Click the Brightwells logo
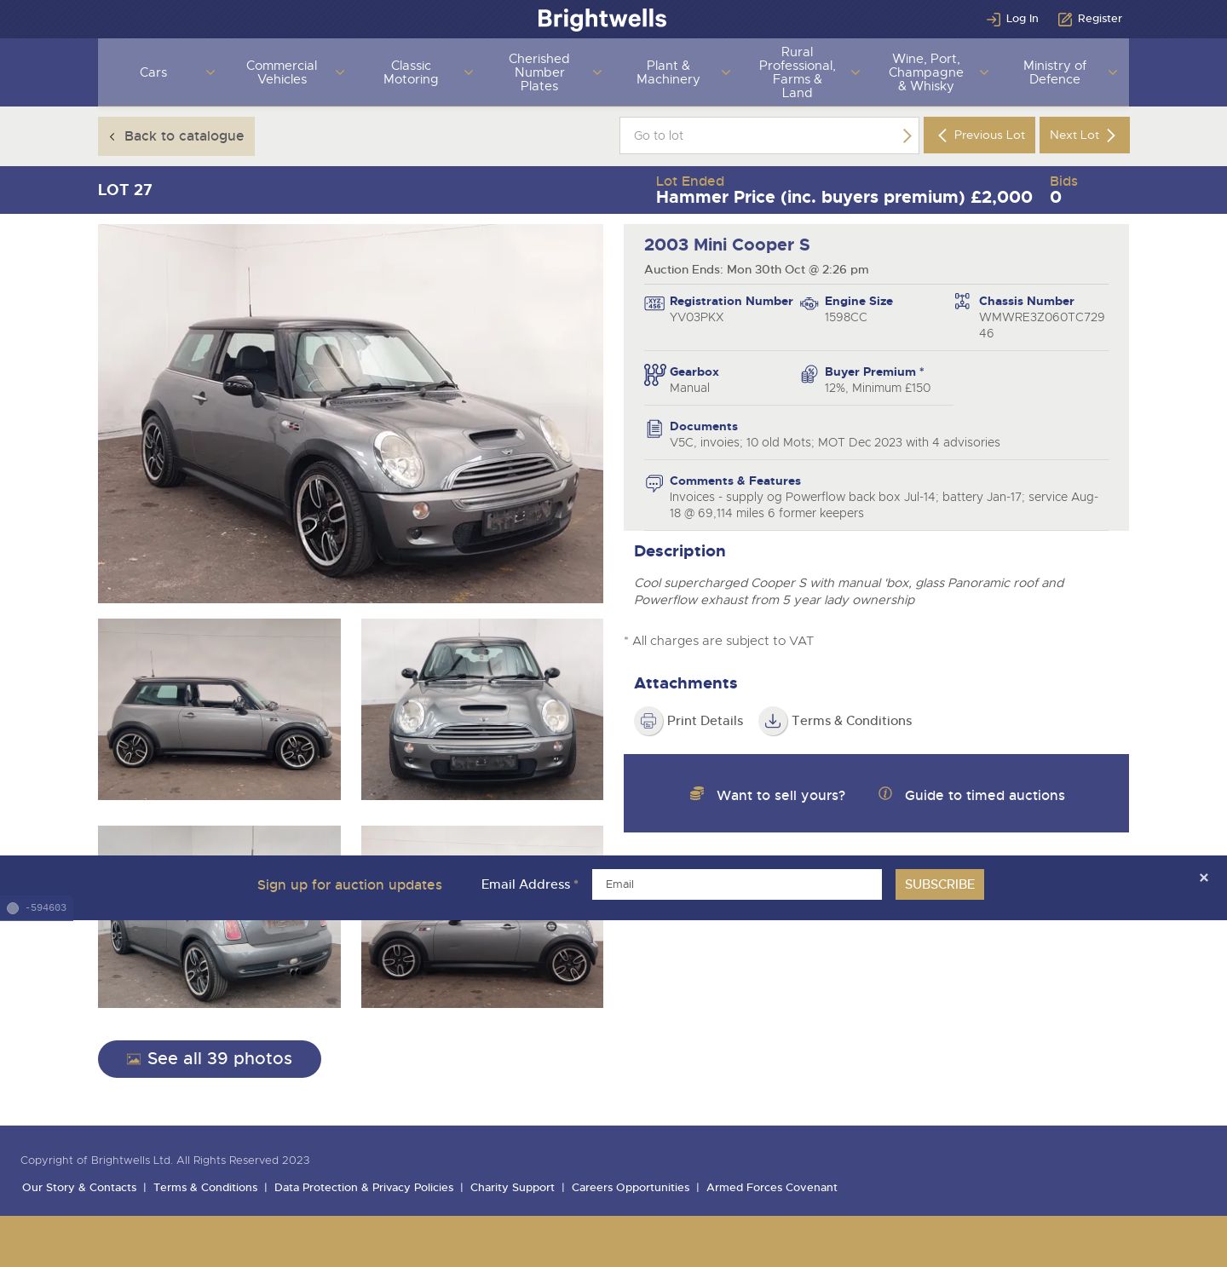The width and height of the screenshot is (1227, 1267). 602,19
